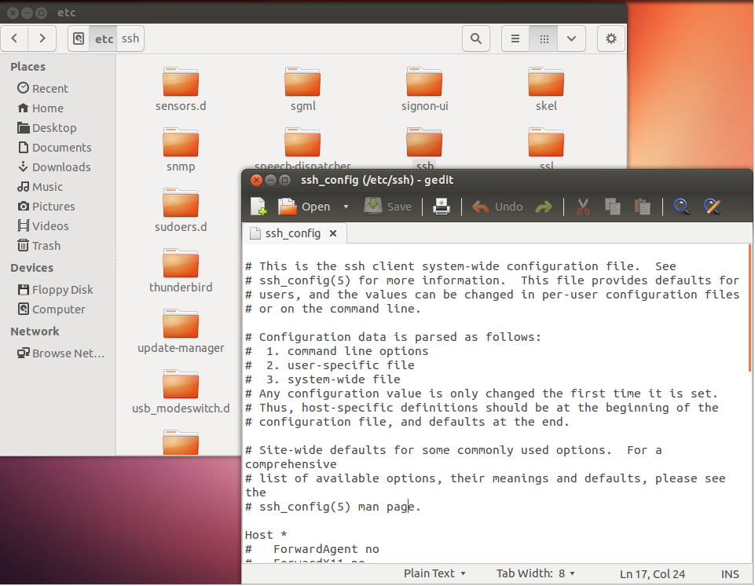
Task: Click the new document icon in gedit
Action: tap(258, 207)
